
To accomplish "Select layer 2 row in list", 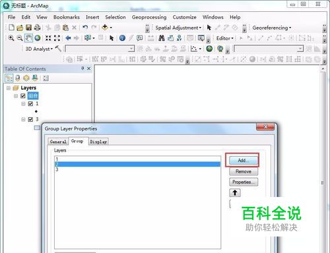I will point(137,164).
